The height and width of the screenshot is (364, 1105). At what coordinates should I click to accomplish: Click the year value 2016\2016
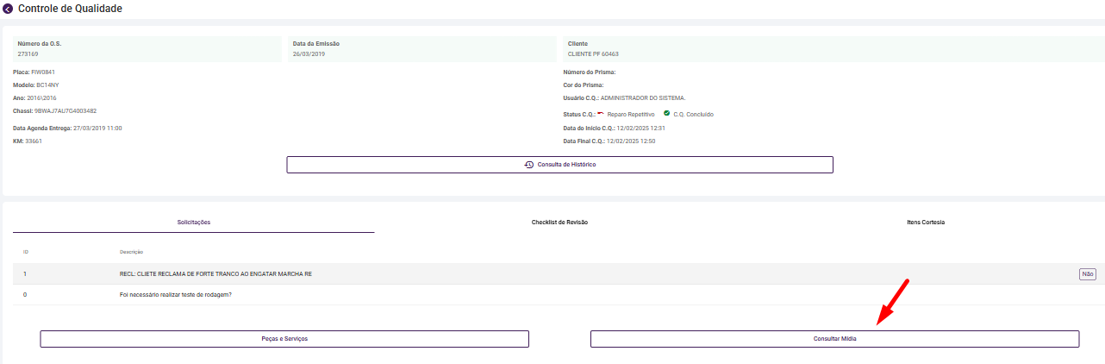click(x=42, y=98)
